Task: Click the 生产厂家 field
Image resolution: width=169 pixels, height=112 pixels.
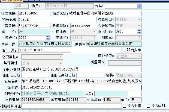Action: (45, 44)
